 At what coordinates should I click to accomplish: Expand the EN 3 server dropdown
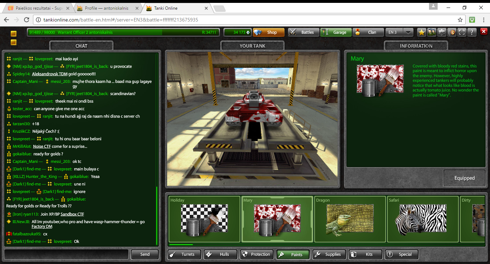[408, 32]
